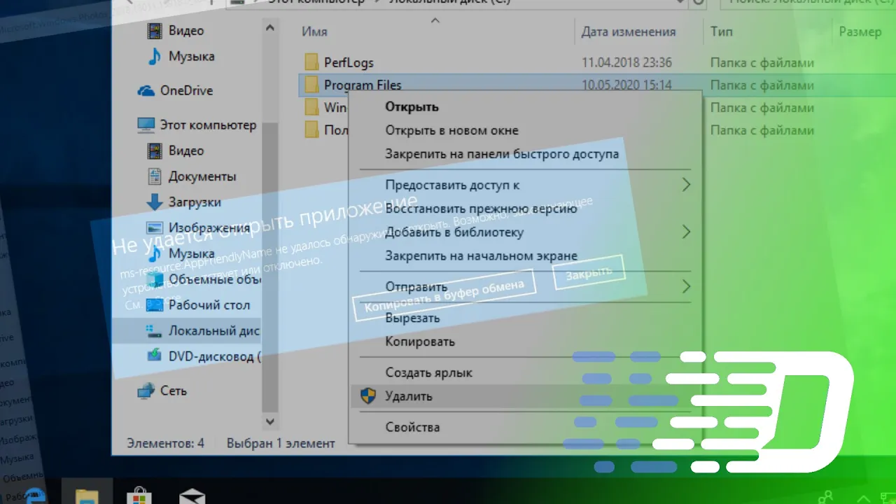Viewport: 896px width, 504px height.
Task: Click the sidebar scrollbar up arrow
Action: tap(270, 28)
